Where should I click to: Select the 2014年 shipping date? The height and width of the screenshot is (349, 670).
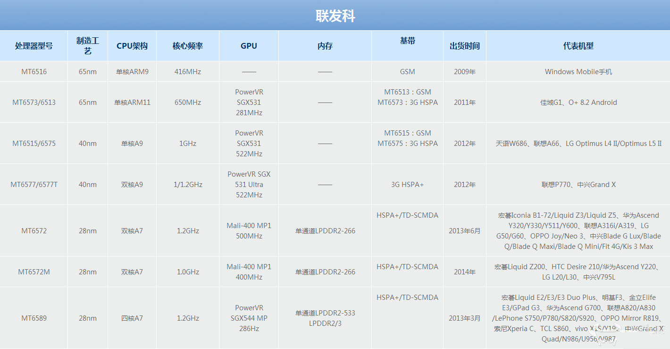pyautogui.click(x=465, y=272)
